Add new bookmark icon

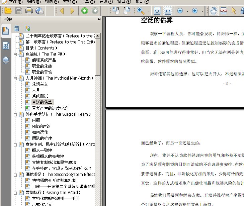tap(27, 28)
